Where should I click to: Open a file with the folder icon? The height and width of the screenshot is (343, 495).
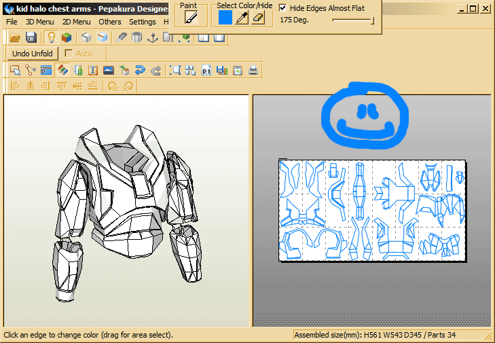tap(15, 37)
